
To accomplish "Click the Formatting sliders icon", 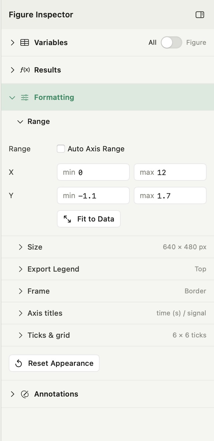I will coord(24,98).
